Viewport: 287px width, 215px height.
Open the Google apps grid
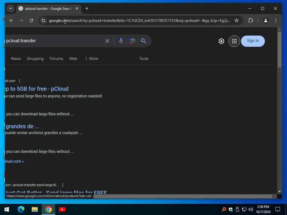click(x=234, y=41)
